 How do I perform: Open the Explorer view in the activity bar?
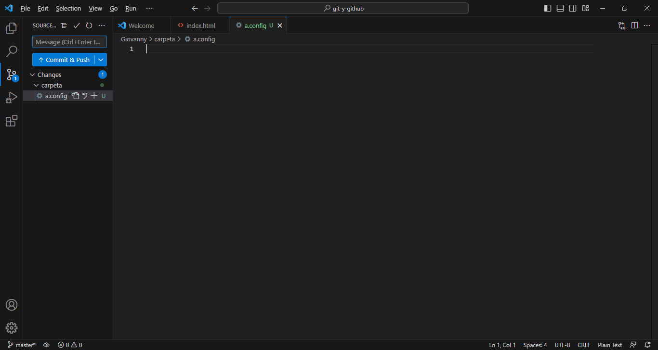click(x=12, y=28)
